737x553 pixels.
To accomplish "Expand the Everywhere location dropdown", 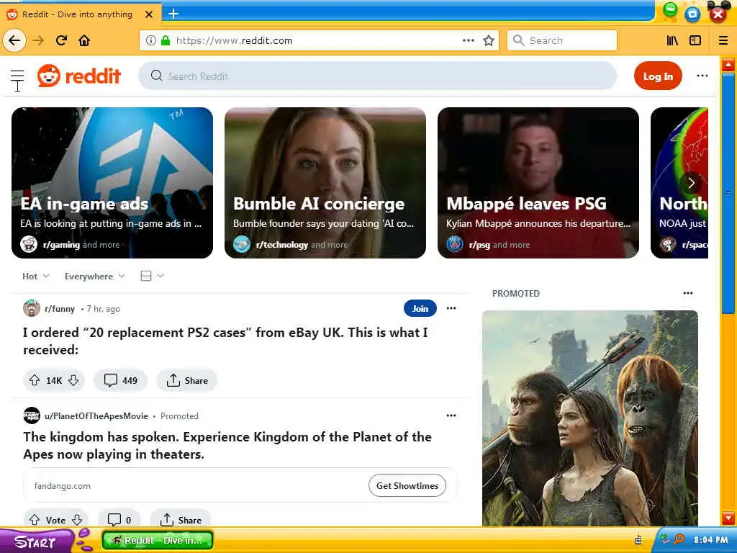I will (x=94, y=276).
